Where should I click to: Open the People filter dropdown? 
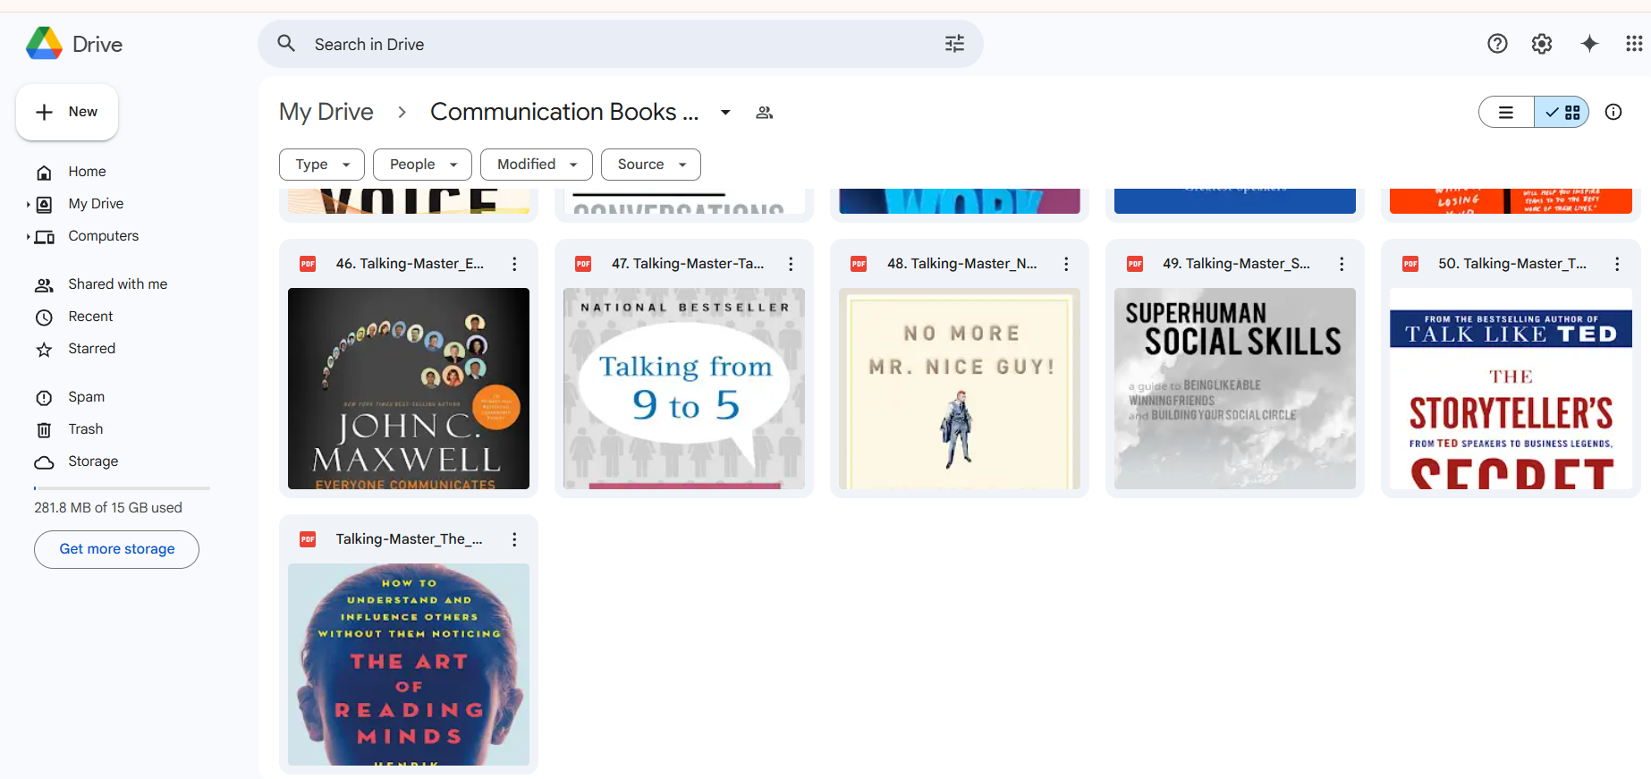coord(422,165)
